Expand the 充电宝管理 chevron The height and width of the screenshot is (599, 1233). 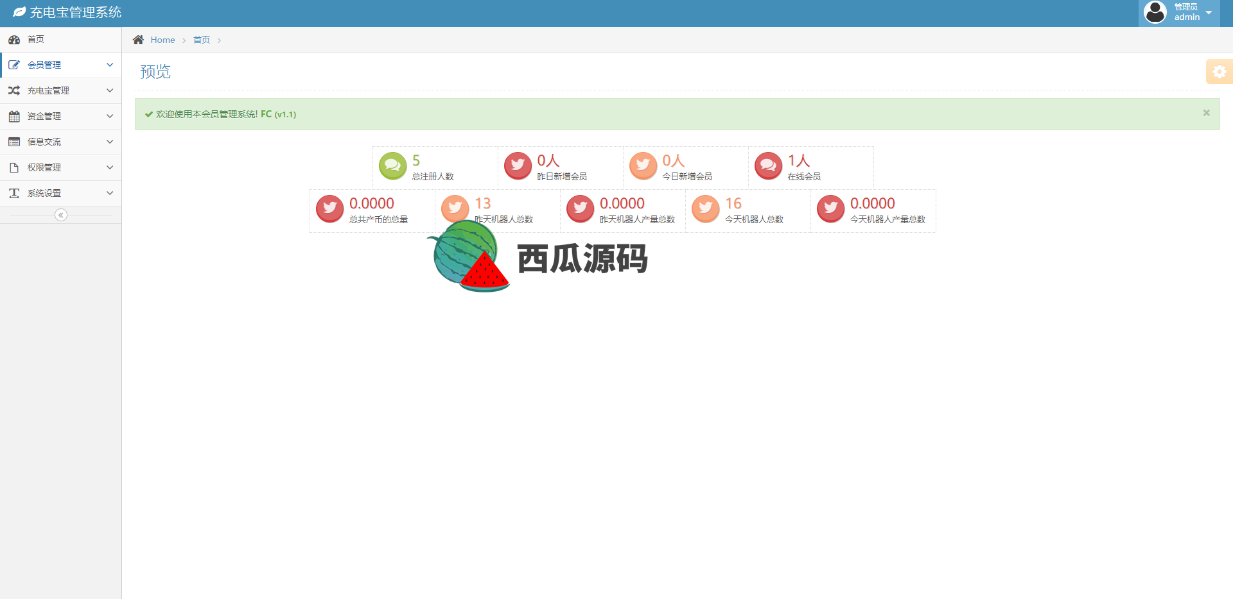click(x=110, y=90)
